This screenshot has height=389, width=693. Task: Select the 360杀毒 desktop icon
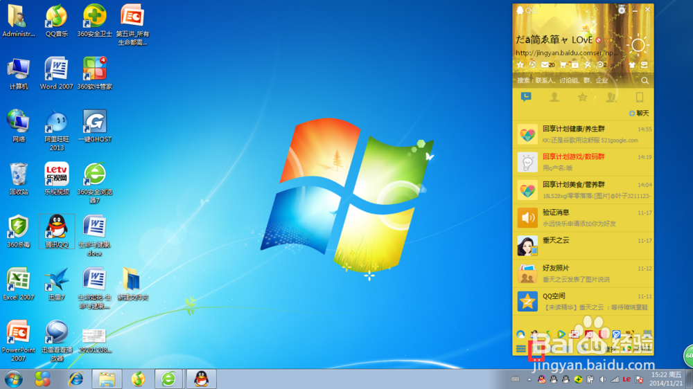click(x=18, y=231)
